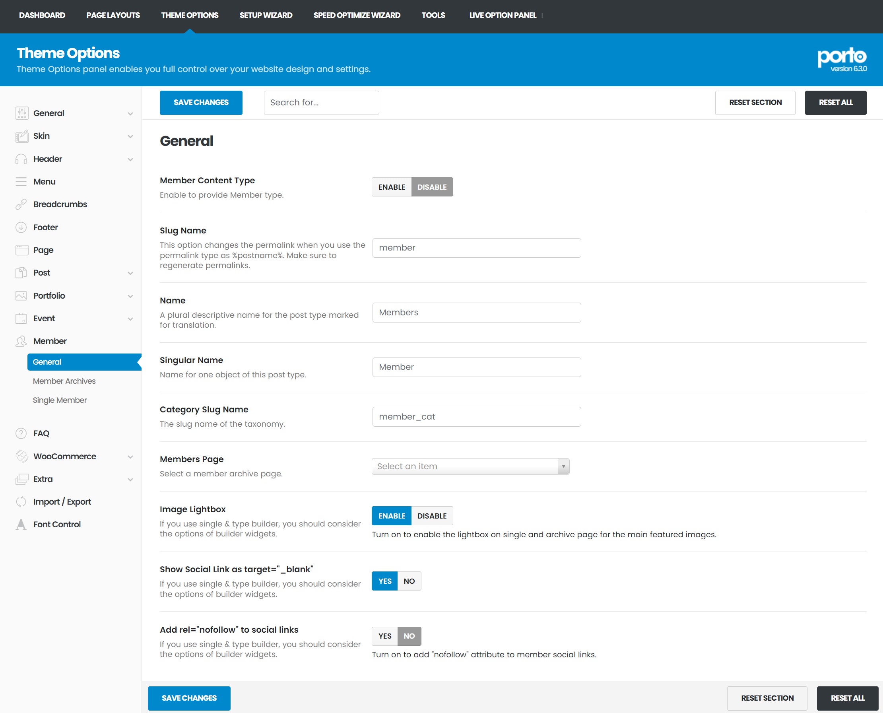Open the Setup Wizard tab

(266, 15)
